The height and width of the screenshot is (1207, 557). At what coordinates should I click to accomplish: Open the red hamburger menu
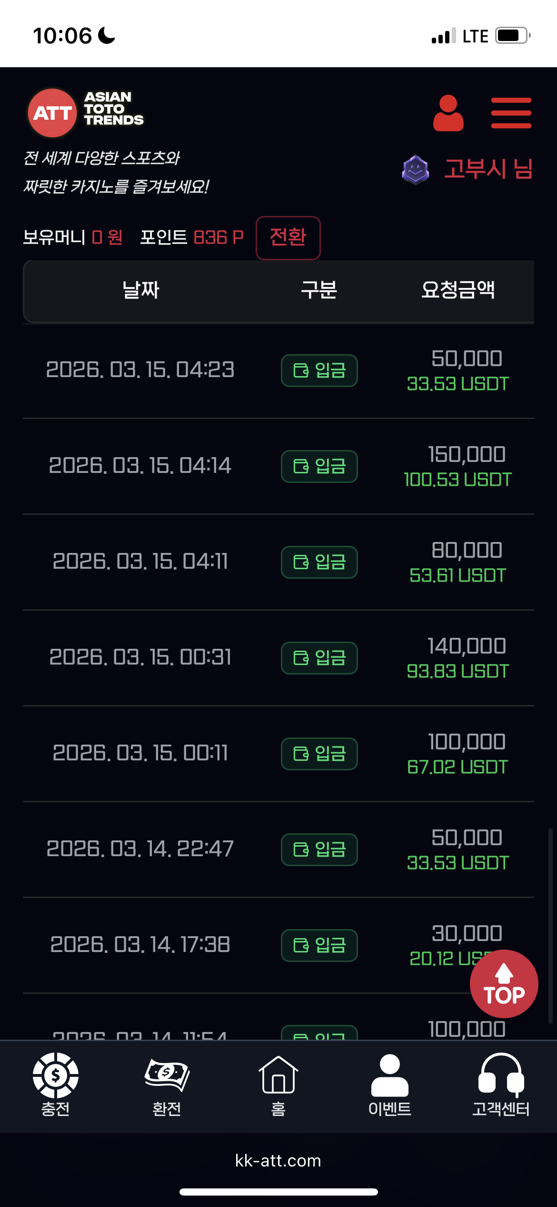pyautogui.click(x=511, y=113)
